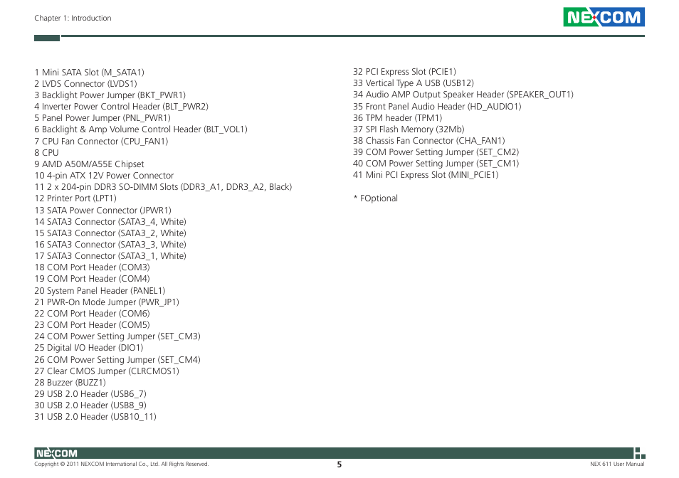Click '38 Chassis Fan Connector (CHA_FAN1)'
Image resolution: width=679 pixels, height=478 pixels.
click(x=429, y=141)
